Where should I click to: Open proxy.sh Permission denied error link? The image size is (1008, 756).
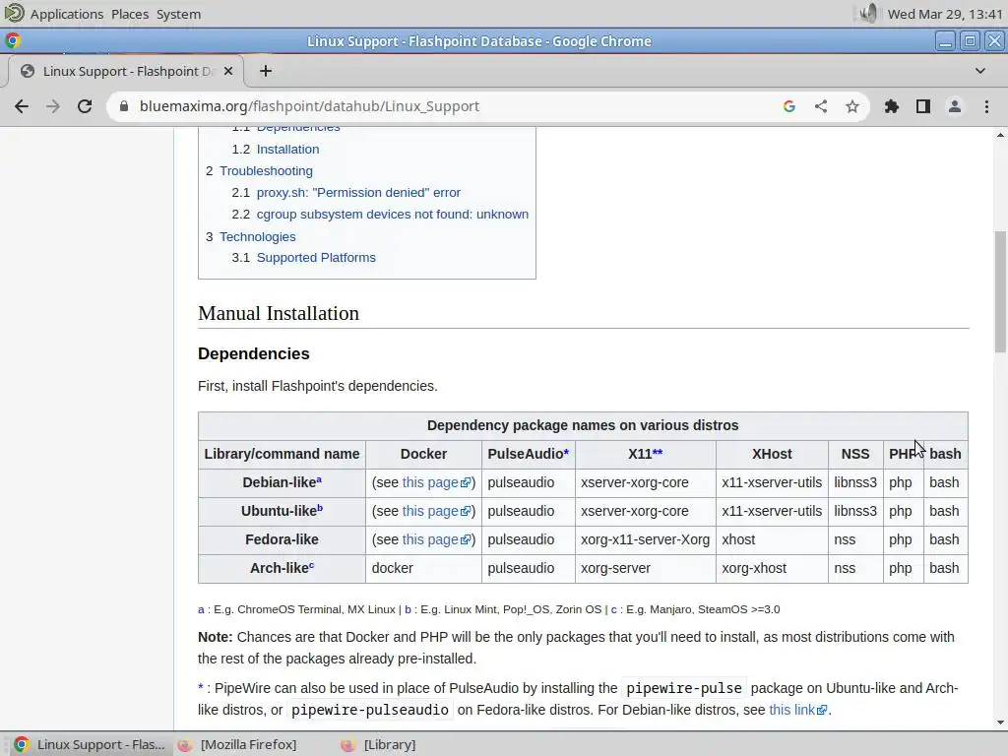[x=358, y=192]
